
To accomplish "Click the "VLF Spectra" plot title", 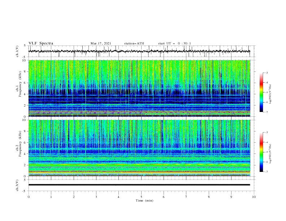I will pos(41,43).
